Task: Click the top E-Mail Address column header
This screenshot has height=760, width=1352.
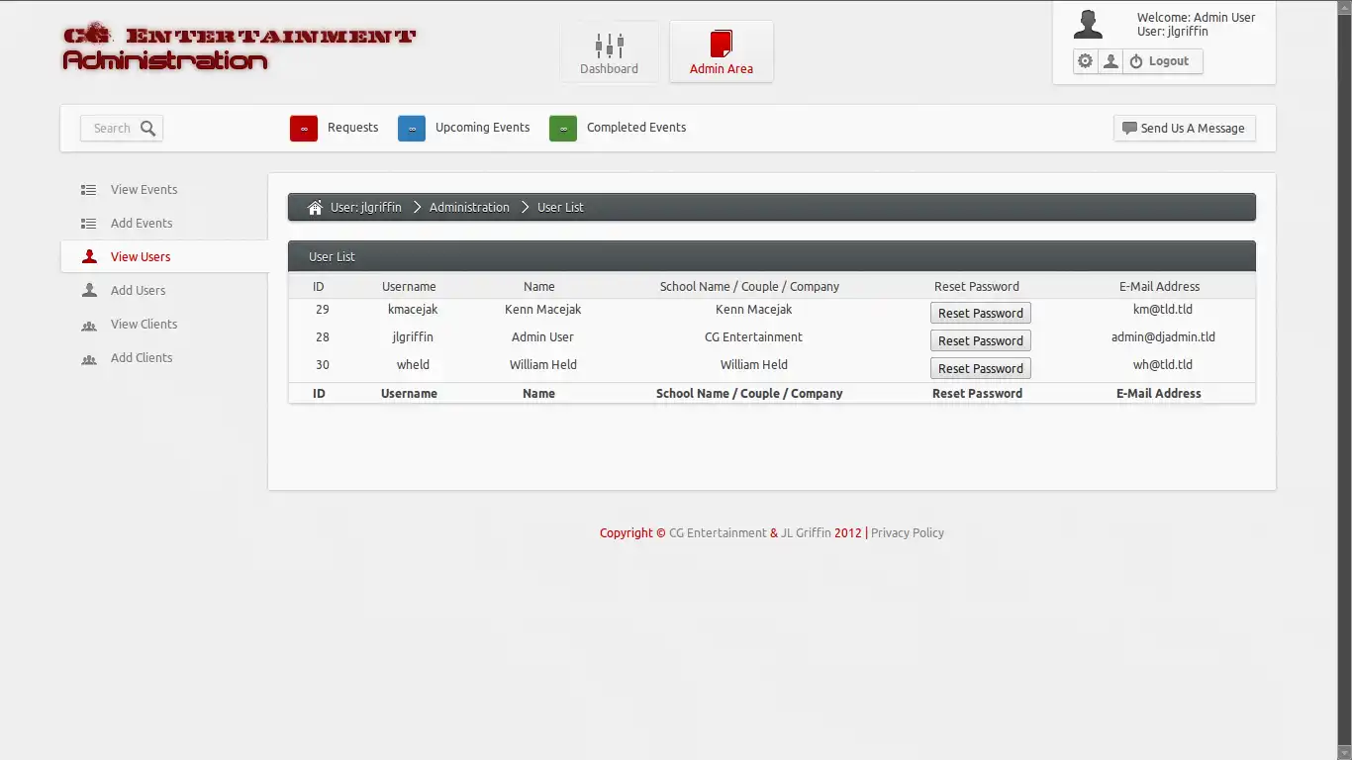Action: click(x=1159, y=287)
